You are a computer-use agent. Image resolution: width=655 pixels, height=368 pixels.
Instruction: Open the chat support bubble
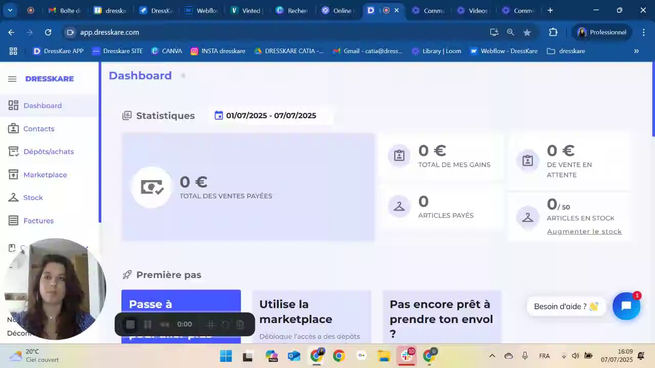[626, 306]
